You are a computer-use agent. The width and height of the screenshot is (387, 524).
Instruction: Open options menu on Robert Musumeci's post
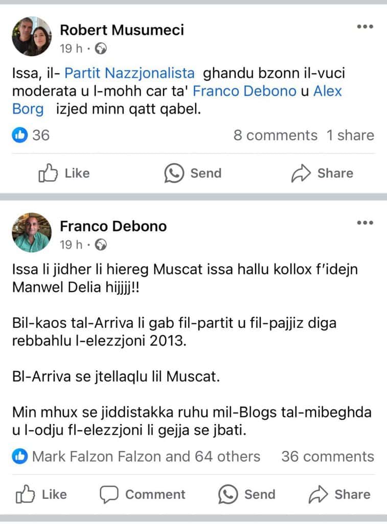click(x=365, y=27)
